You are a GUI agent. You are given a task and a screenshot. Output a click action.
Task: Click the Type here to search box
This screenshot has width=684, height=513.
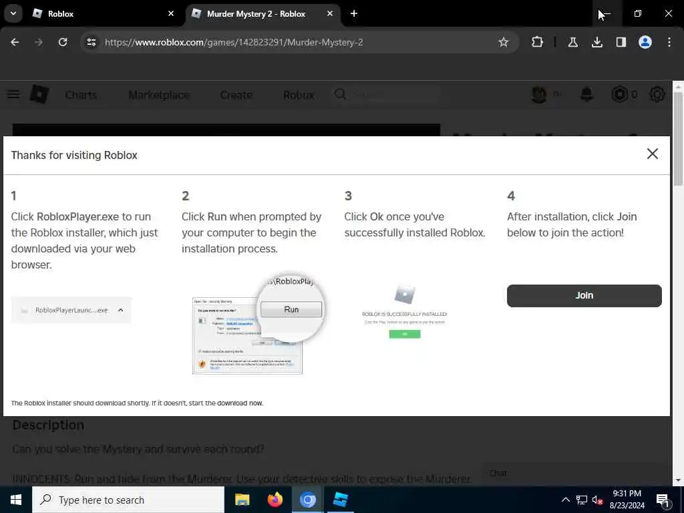[x=128, y=500]
